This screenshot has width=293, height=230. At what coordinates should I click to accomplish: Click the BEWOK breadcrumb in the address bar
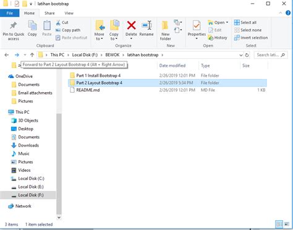point(113,55)
